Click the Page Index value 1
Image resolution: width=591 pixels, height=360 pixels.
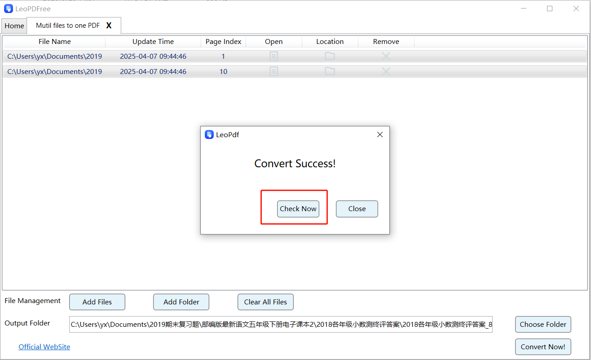[x=223, y=56]
